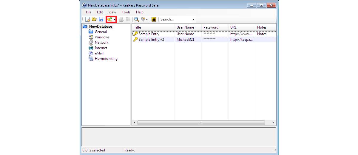Click the 'User Name' cell of Sample Entry
Image resolution: width=358 pixels, height=155 pixels.
[185, 34]
